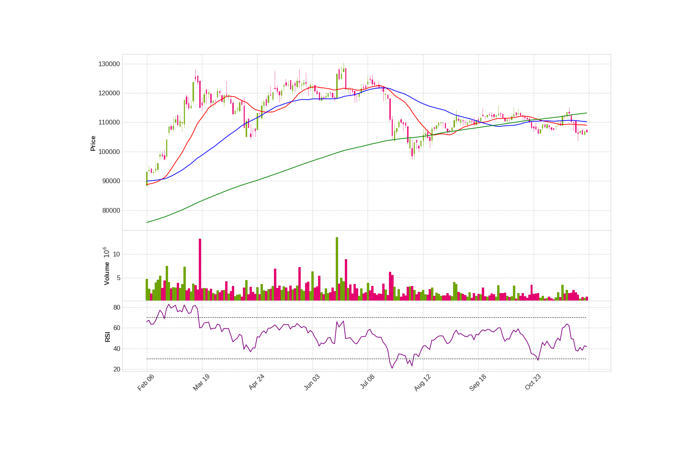Click the Oct 23 date label
The height and width of the screenshot is (453, 679).
533,382
